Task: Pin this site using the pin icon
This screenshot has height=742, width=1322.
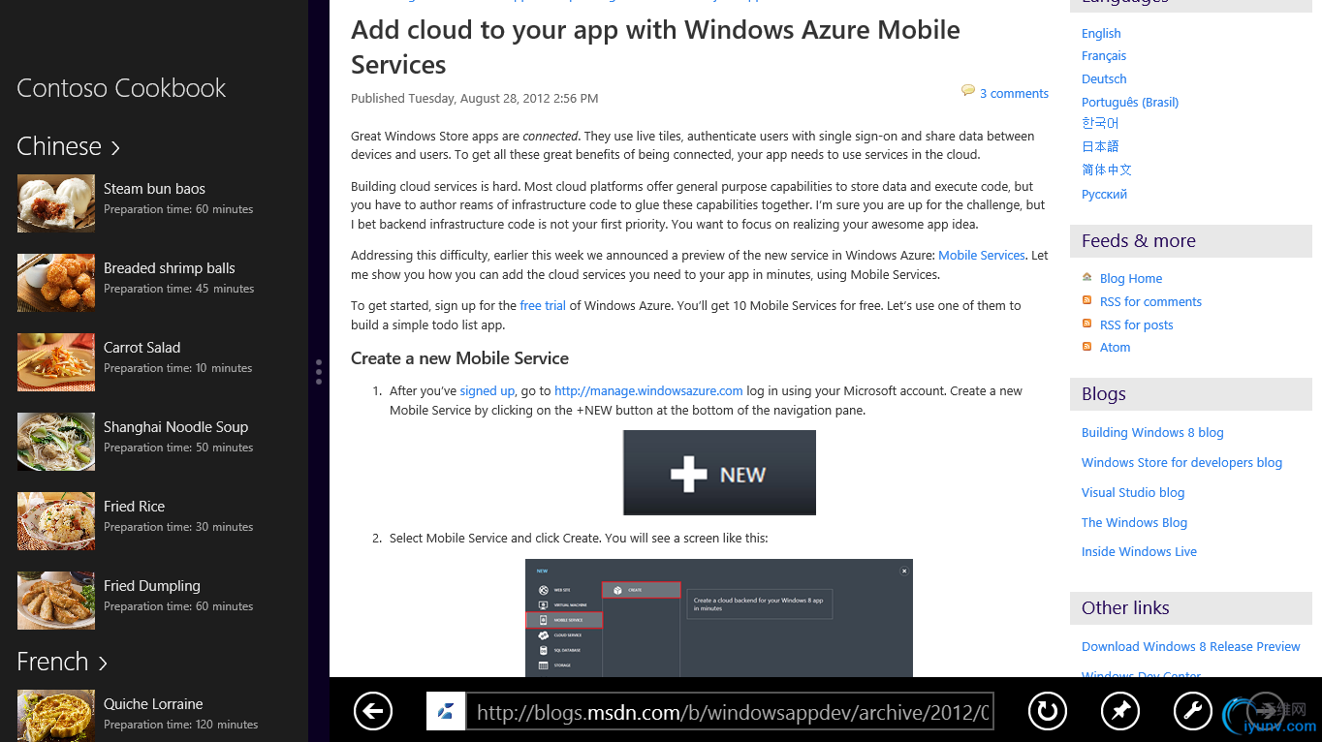Action: click(1120, 712)
